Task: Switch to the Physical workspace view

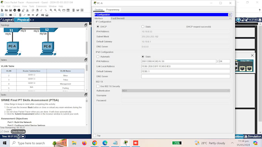Action: tap(22, 20)
